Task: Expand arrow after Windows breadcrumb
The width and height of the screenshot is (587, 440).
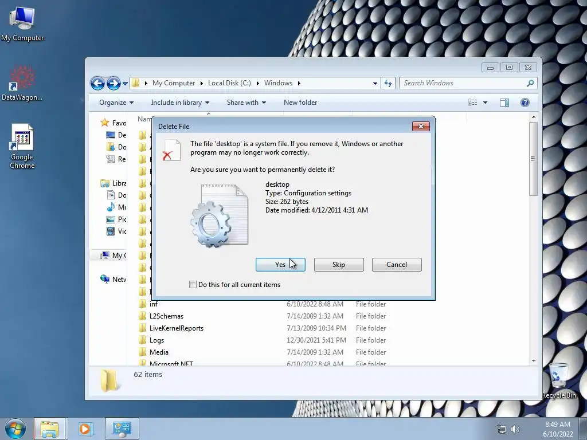Action: pyautogui.click(x=299, y=83)
